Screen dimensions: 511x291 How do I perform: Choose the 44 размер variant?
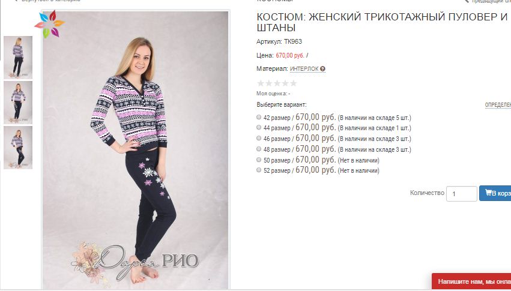(x=259, y=127)
